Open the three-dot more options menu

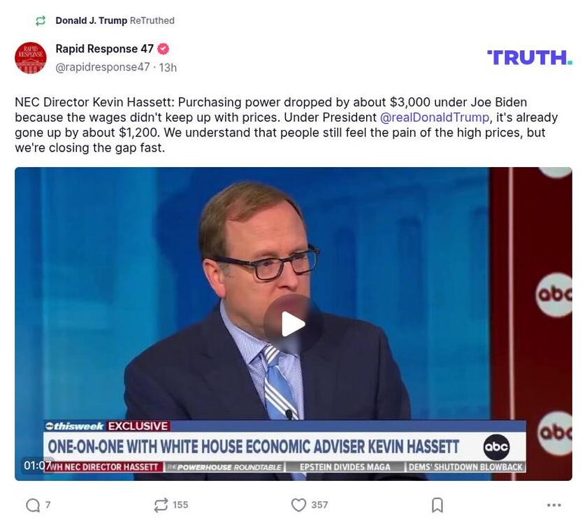[553, 505]
